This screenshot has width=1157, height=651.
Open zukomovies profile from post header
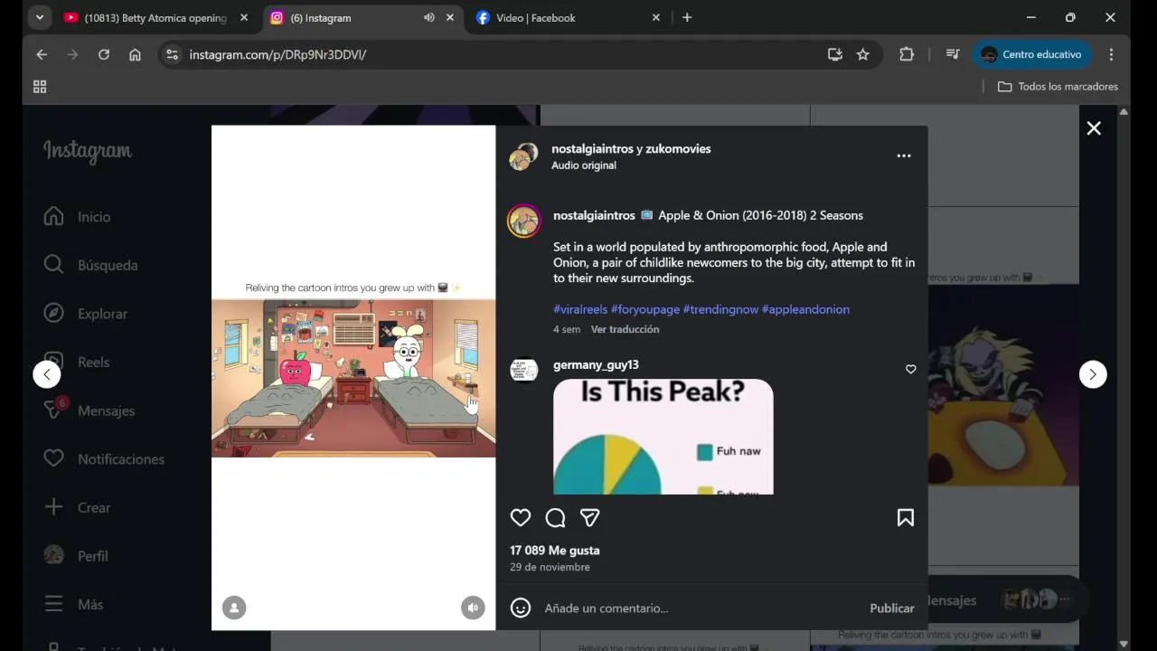(678, 148)
